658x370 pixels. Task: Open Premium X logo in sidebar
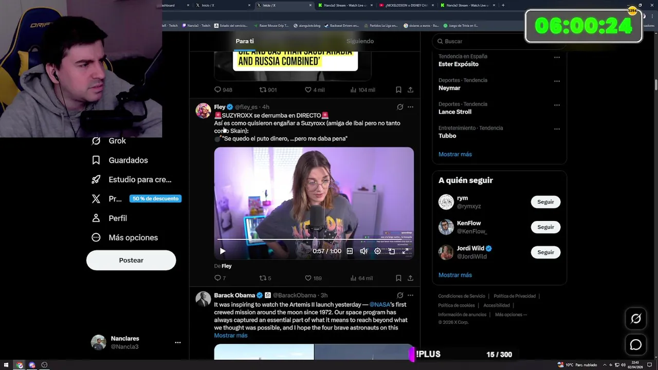[96, 199]
